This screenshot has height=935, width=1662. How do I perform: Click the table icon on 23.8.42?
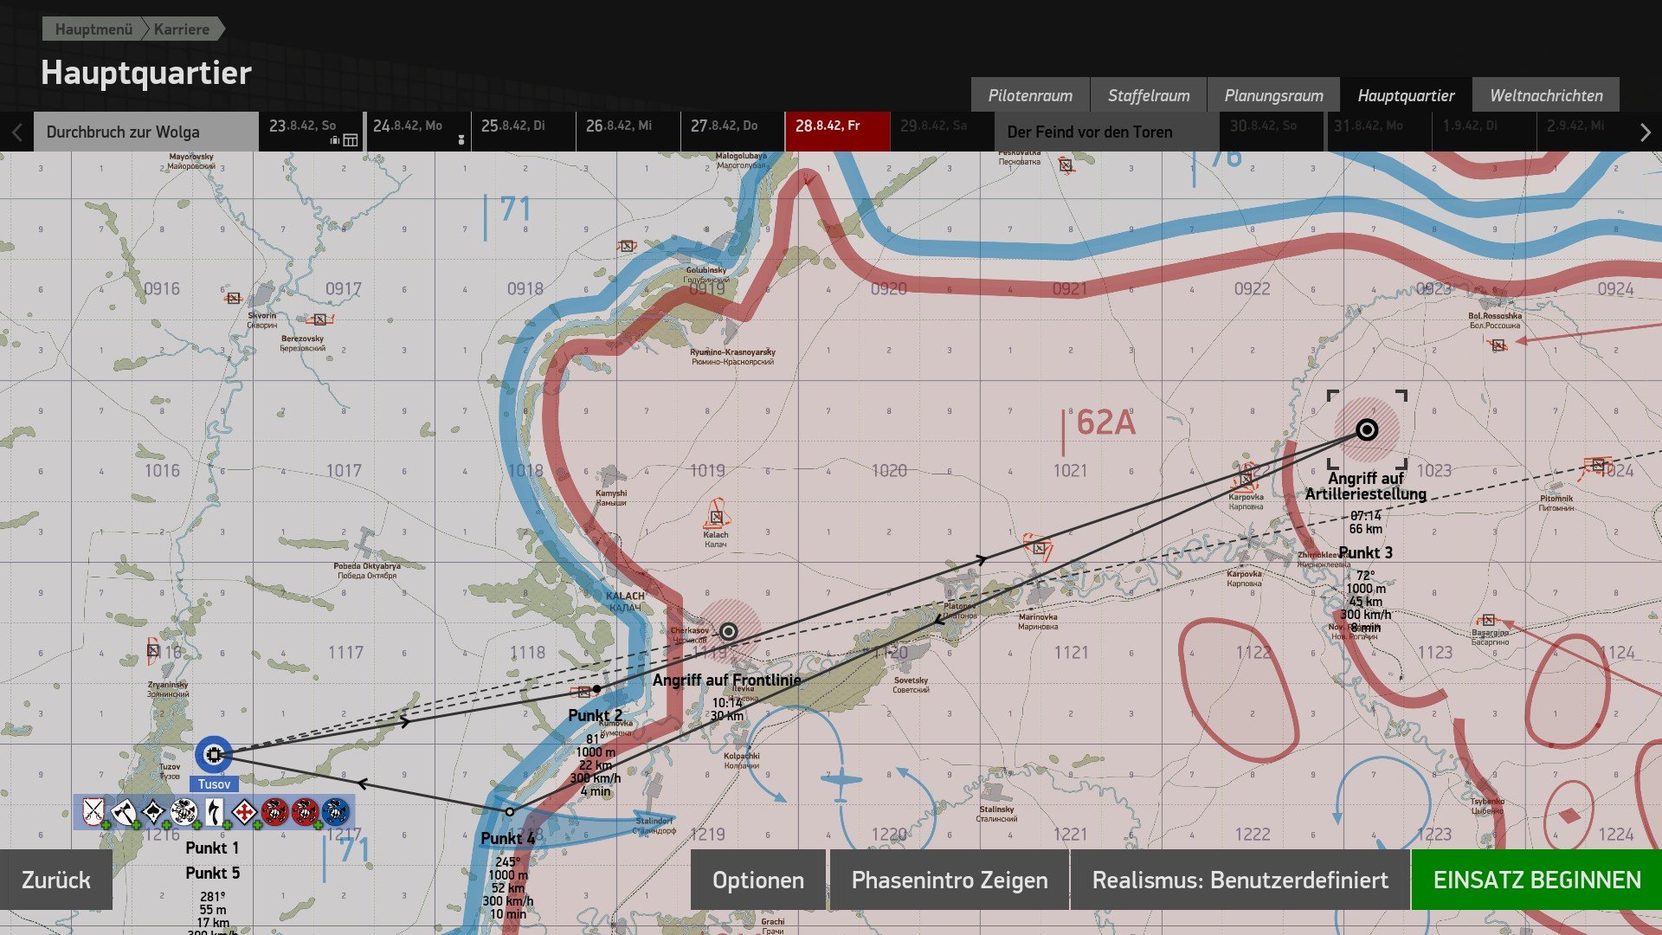351,140
